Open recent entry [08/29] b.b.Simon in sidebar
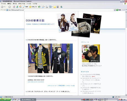127x101 pixels. [92, 92]
